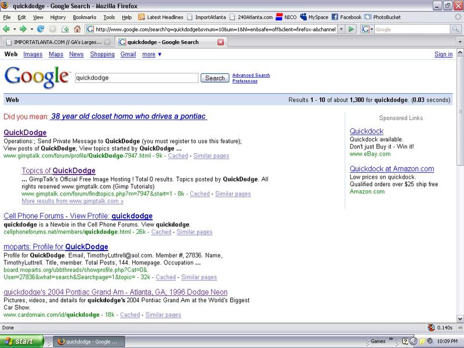Open the NICO bookmark
The image size is (464, 348).
click(286, 17)
